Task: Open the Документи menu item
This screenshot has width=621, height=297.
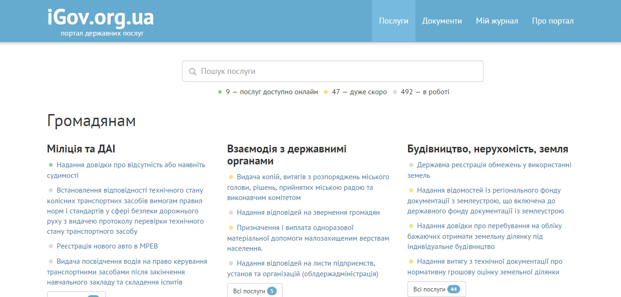Action: (x=442, y=20)
